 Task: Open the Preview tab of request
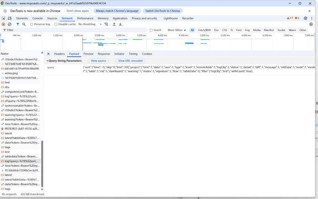(88, 54)
